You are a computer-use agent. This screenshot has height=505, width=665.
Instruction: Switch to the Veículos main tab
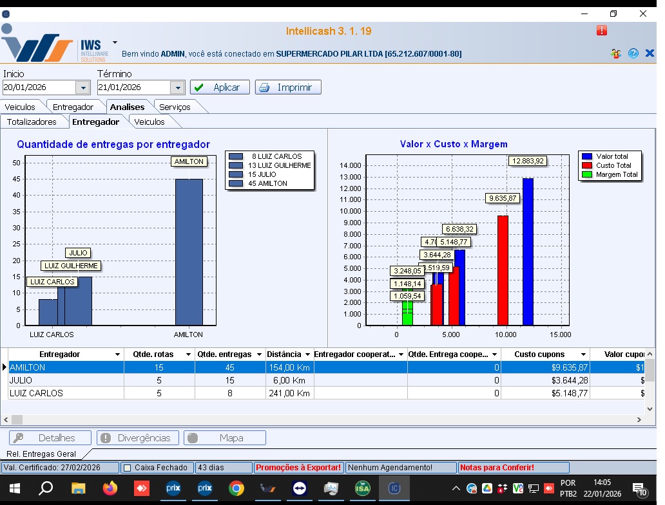coord(19,107)
